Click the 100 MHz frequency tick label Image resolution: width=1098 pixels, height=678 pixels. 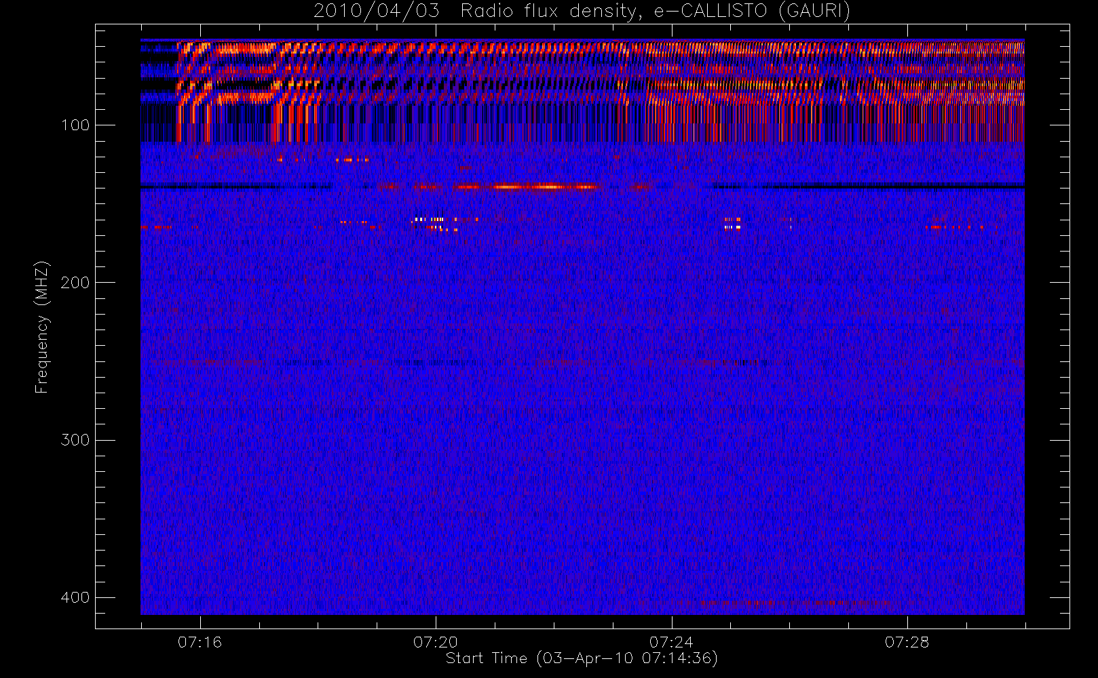pyautogui.click(x=75, y=125)
